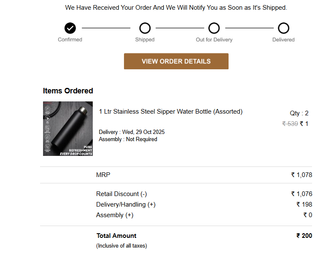Click the MRP ₹1,078 value

pos(301,175)
